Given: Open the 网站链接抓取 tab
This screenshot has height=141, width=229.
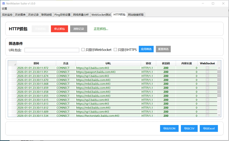Looking at the screenshot, I should [x=136, y=15].
